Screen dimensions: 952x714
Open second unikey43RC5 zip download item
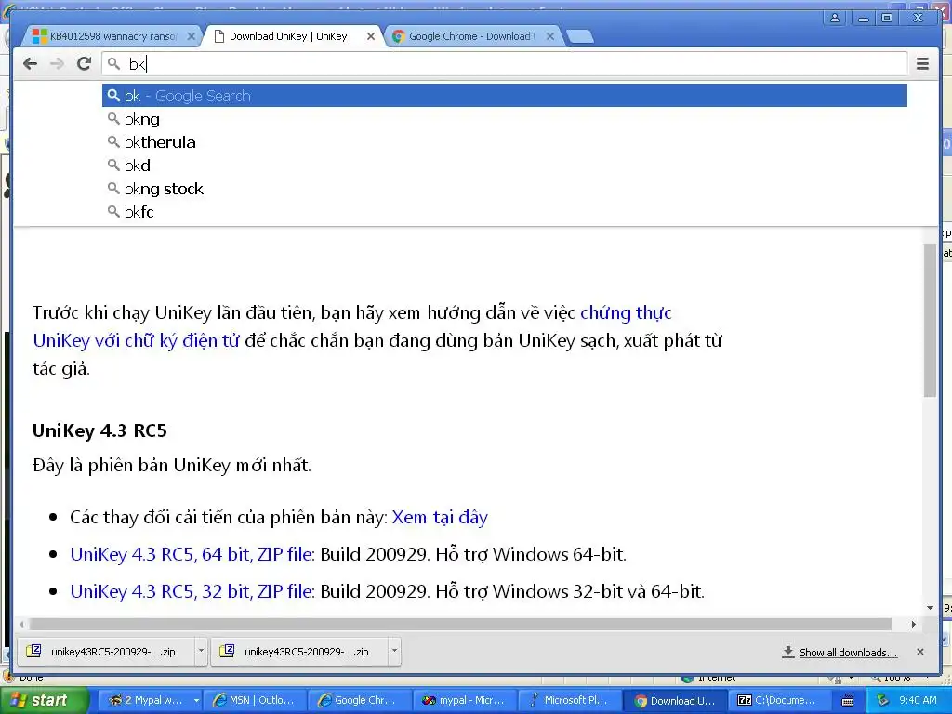[298, 652]
